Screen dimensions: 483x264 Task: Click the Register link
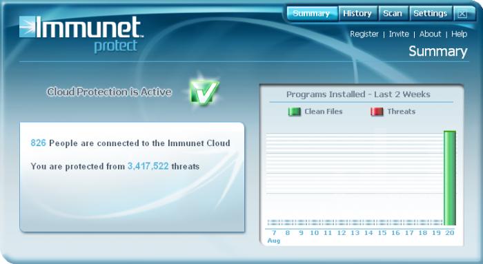coord(364,34)
